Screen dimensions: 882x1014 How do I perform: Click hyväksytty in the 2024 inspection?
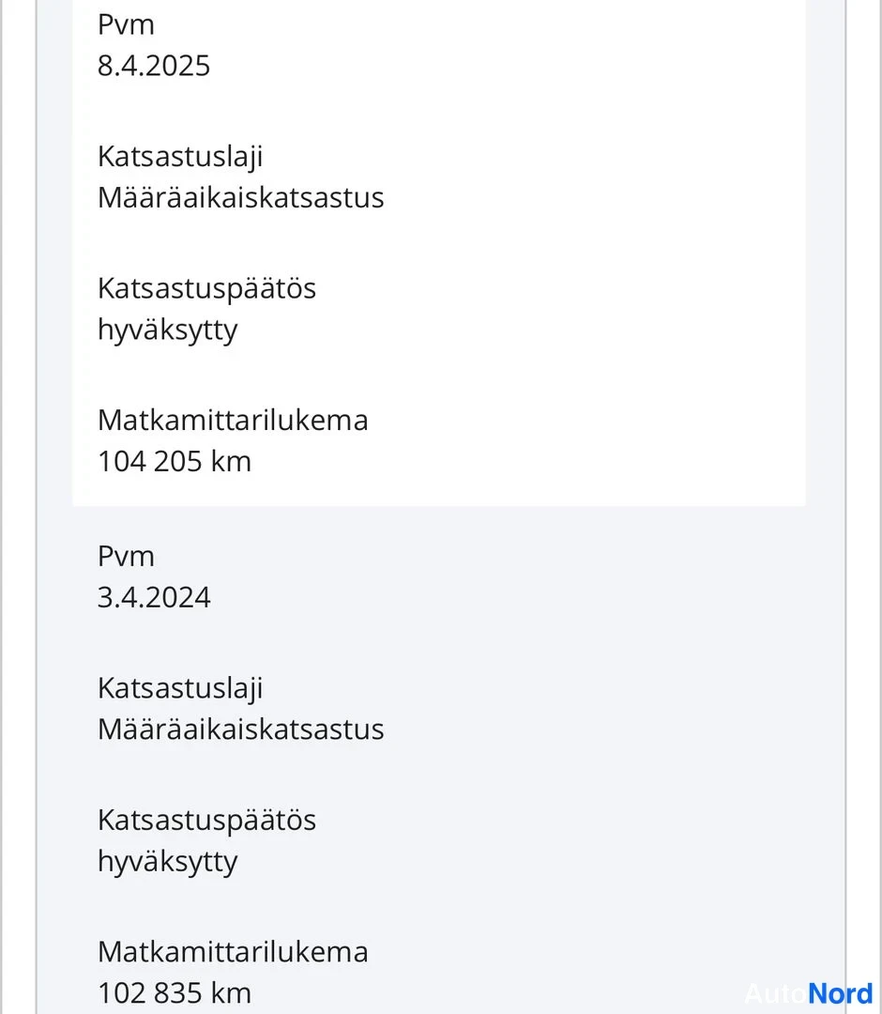pos(167,863)
